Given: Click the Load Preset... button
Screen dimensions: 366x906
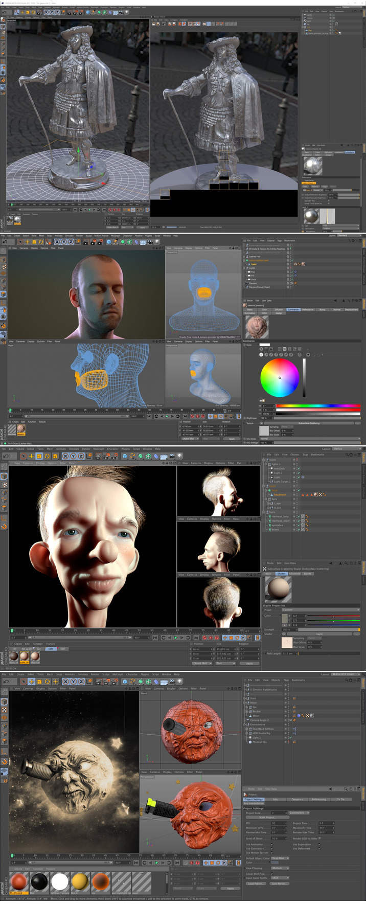Looking at the screenshot, I should (x=256, y=884).
